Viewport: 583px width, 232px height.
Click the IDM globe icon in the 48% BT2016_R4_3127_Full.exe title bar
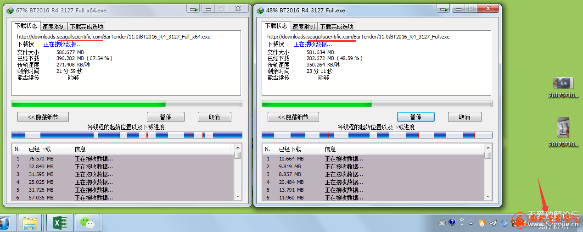pos(260,10)
